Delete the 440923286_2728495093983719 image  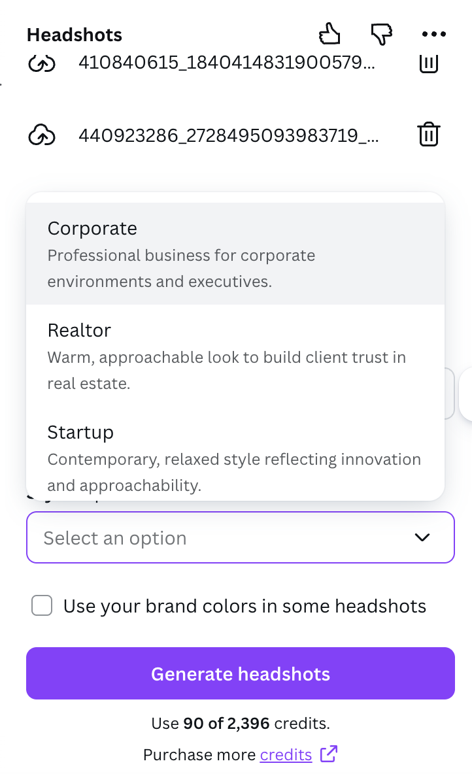(429, 134)
